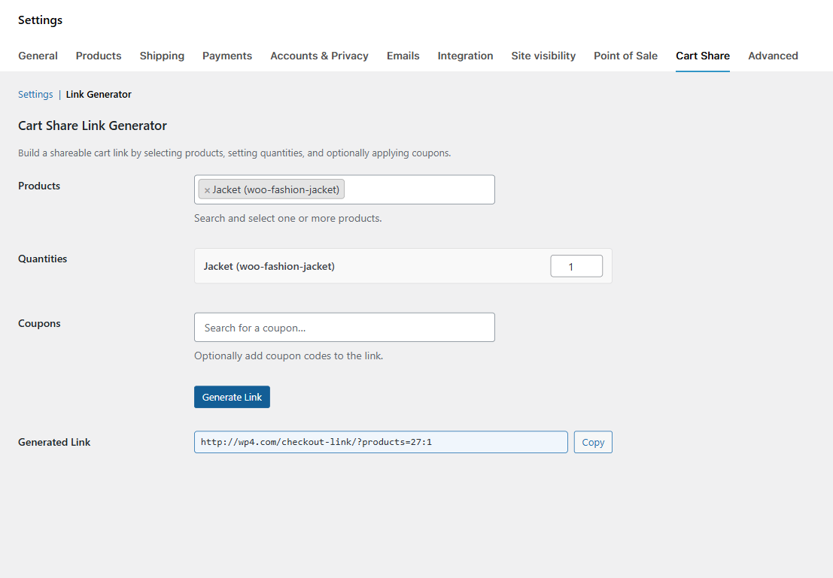This screenshot has height=578, width=833.
Task: Open the Shipping tab
Action: [x=162, y=56]
